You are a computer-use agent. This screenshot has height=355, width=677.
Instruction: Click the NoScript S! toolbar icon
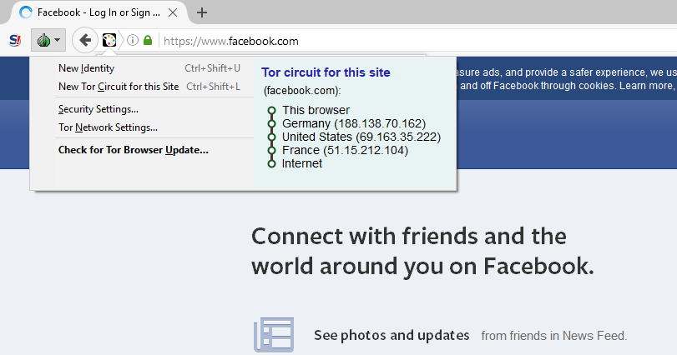[14, 40]
